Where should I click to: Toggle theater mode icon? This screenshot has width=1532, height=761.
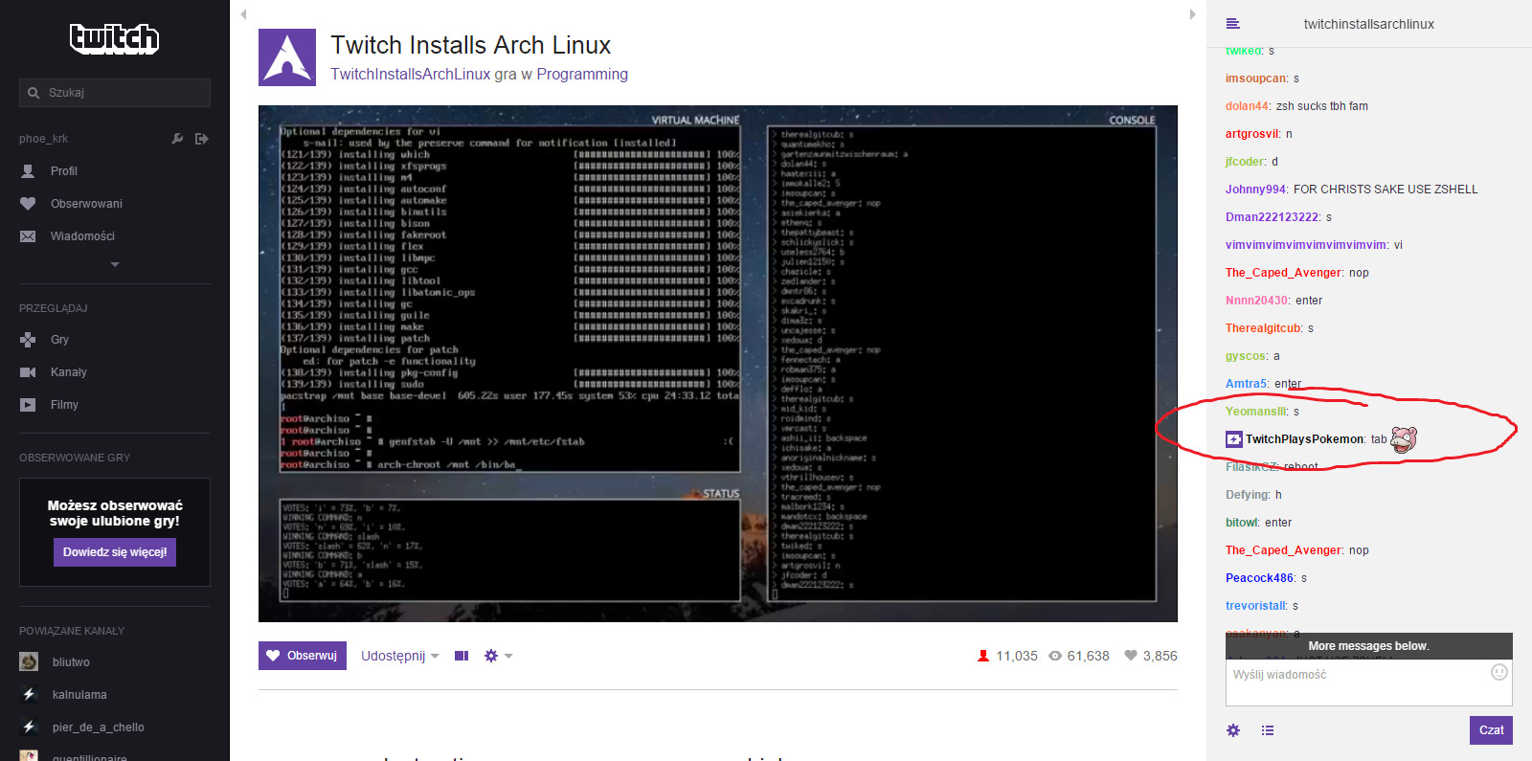tap(462, 656)
